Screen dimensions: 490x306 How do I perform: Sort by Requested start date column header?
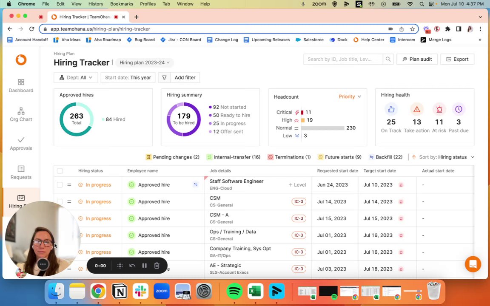pos(337,171)
